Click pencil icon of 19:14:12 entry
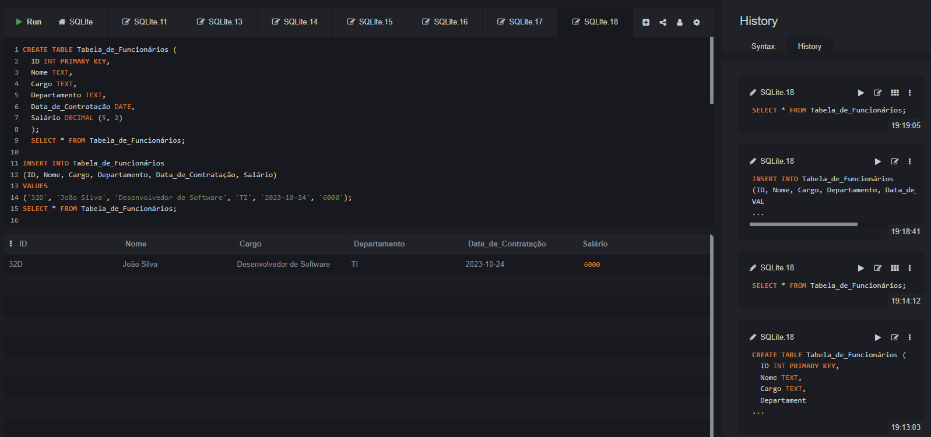The width and height of the screenshot is (931, 437). tap(753, 267)
